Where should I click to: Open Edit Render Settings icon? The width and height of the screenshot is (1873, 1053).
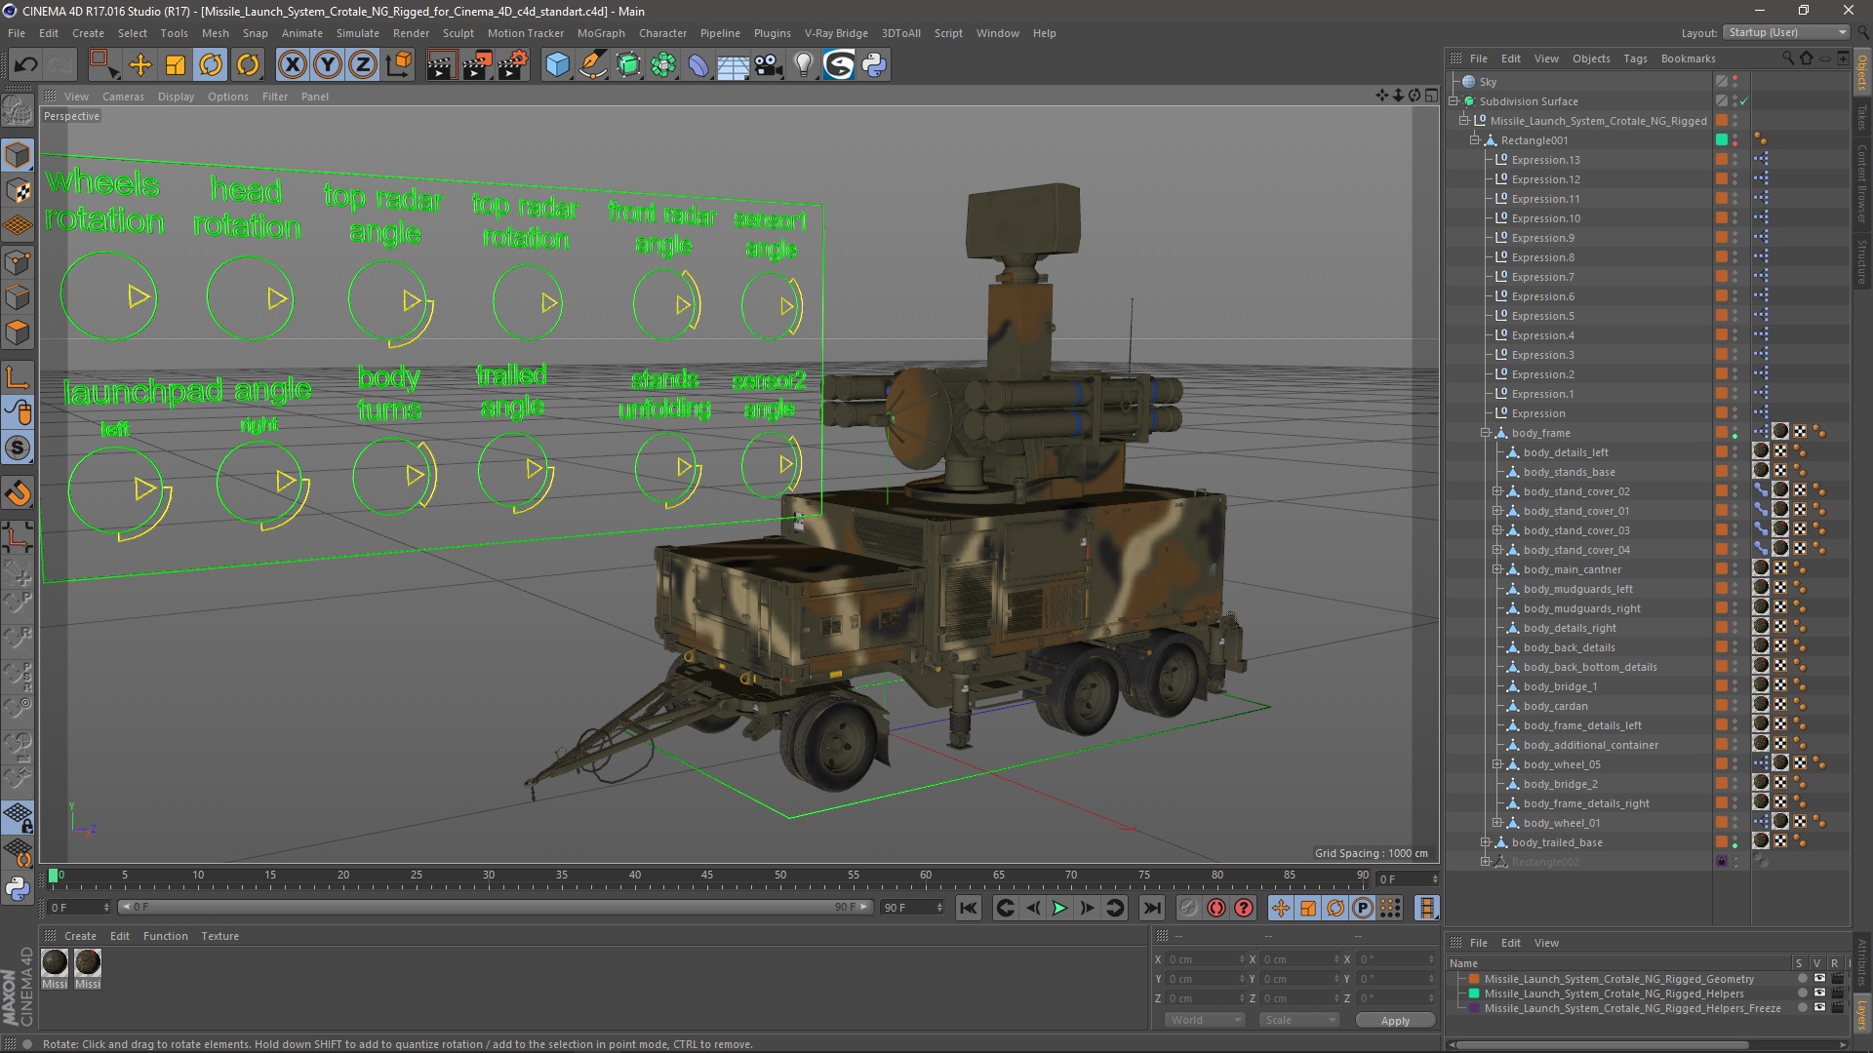(x=512, y=65)
